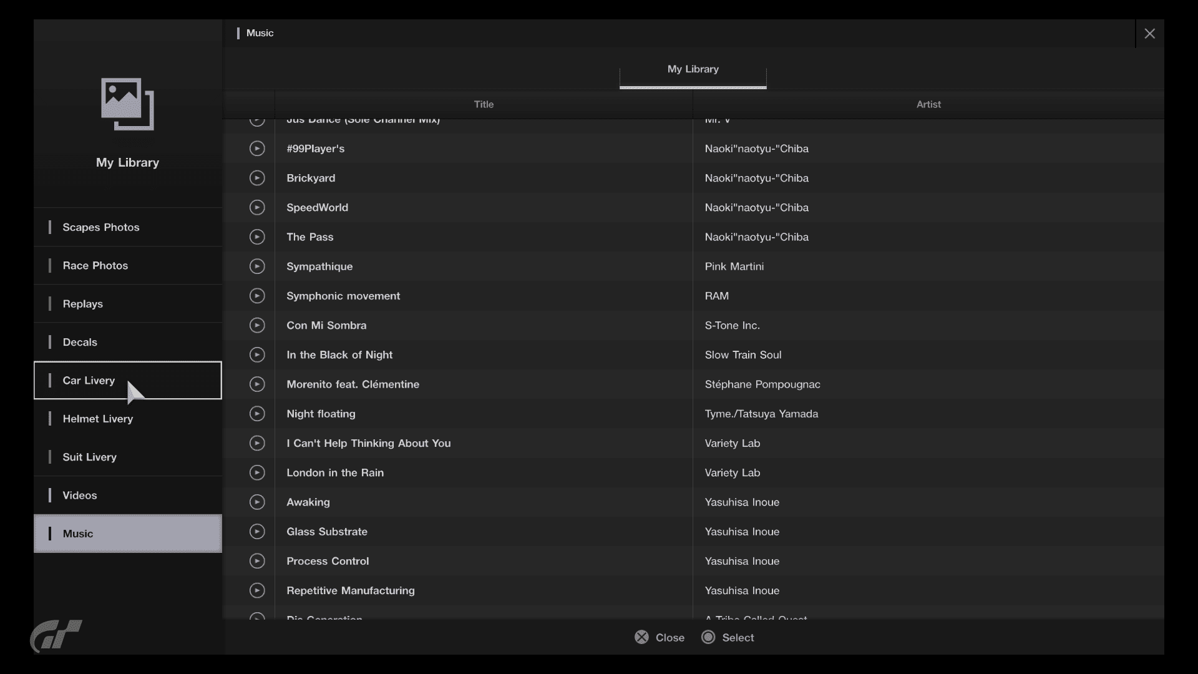The height and width of the screenshot is (674, 1198).
Task: Play the track #99Player's
Action: pos(257,149)
